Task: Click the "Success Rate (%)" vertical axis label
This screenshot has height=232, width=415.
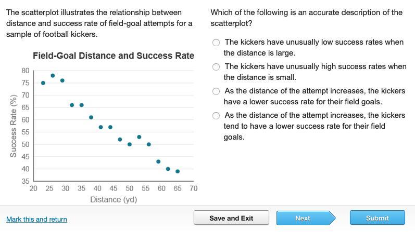Action: 14,126
